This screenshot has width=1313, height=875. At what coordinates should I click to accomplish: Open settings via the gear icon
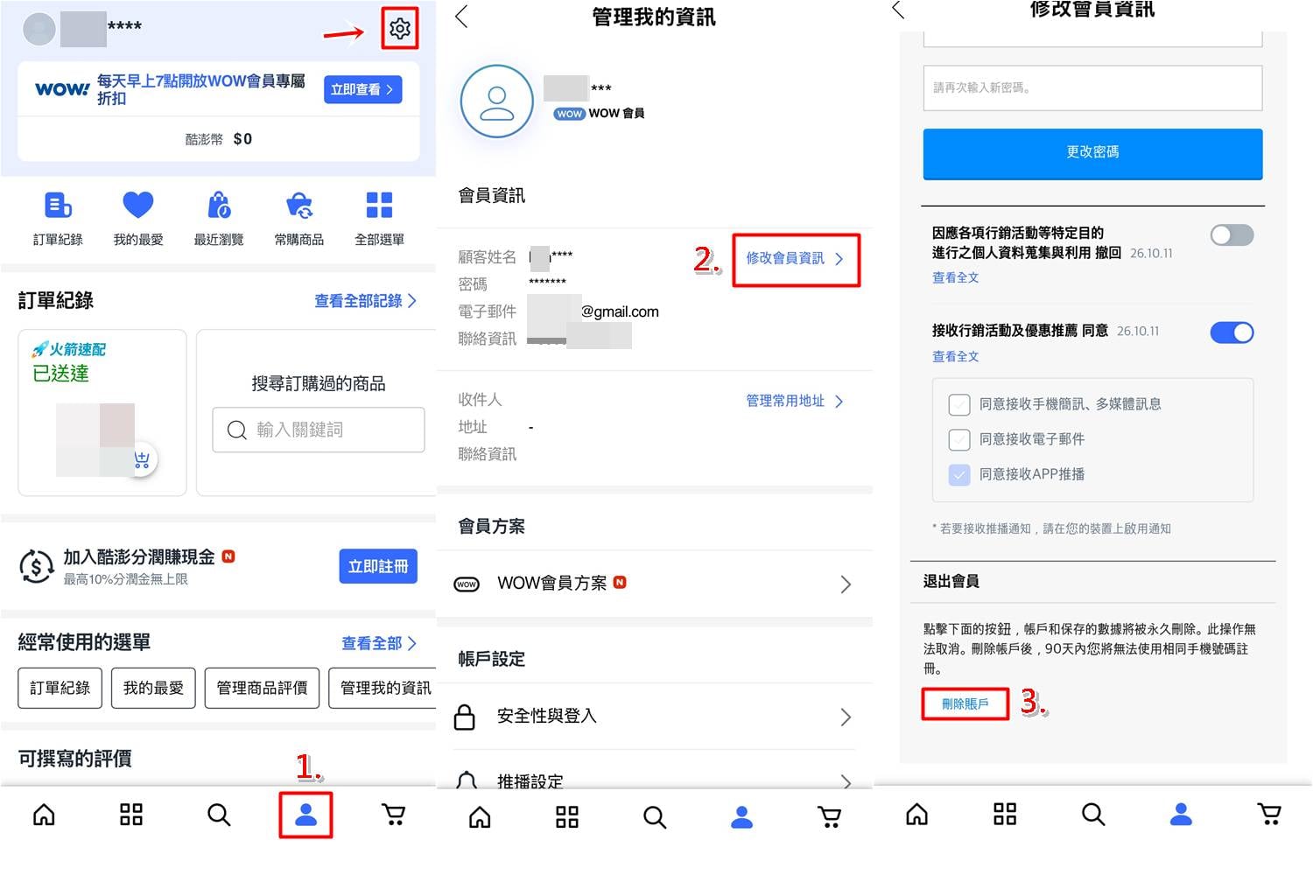(x=400, y=29)
